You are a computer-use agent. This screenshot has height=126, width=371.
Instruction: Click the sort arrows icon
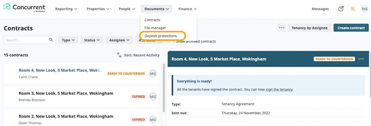pos(119,55)
